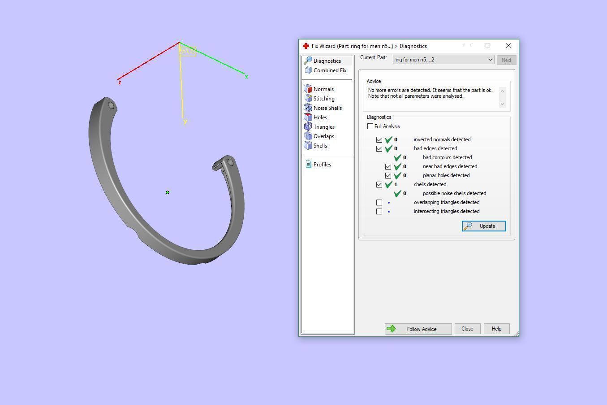Open Combined Fix cube icon
This screenshot has width=607, height=405.
click(x=308, y=70)
